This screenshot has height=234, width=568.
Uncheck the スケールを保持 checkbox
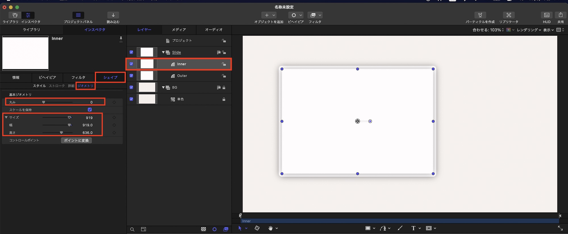tap(90, 110)
